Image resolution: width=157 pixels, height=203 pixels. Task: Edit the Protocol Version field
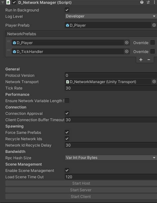tap(111, 75)
